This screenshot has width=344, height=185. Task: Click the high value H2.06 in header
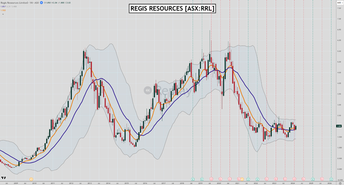pyautogui.click(x=54, y=2)
